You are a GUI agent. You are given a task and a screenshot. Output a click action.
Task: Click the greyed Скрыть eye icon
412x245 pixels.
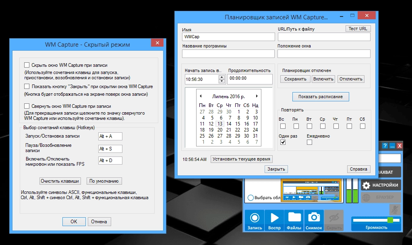334,220
